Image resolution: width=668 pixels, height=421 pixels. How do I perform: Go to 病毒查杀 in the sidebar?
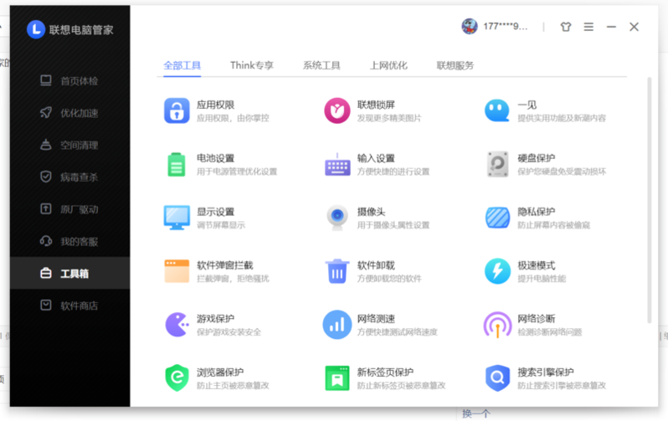point(69,177)
